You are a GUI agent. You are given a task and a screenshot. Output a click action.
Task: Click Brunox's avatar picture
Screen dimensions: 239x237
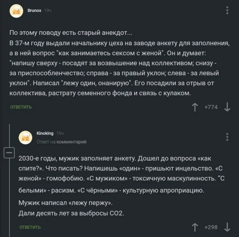(x=16, y=11)
